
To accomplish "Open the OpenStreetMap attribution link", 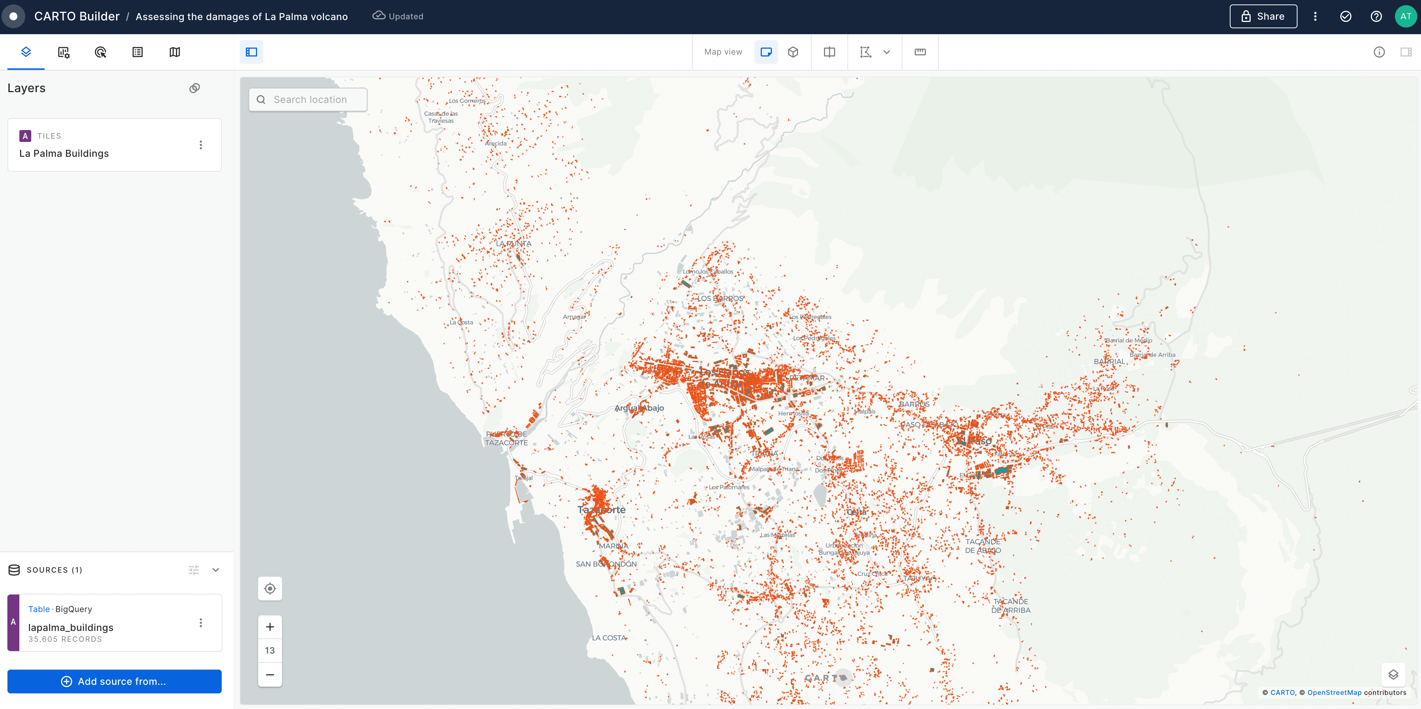I will coord(1334,693).
